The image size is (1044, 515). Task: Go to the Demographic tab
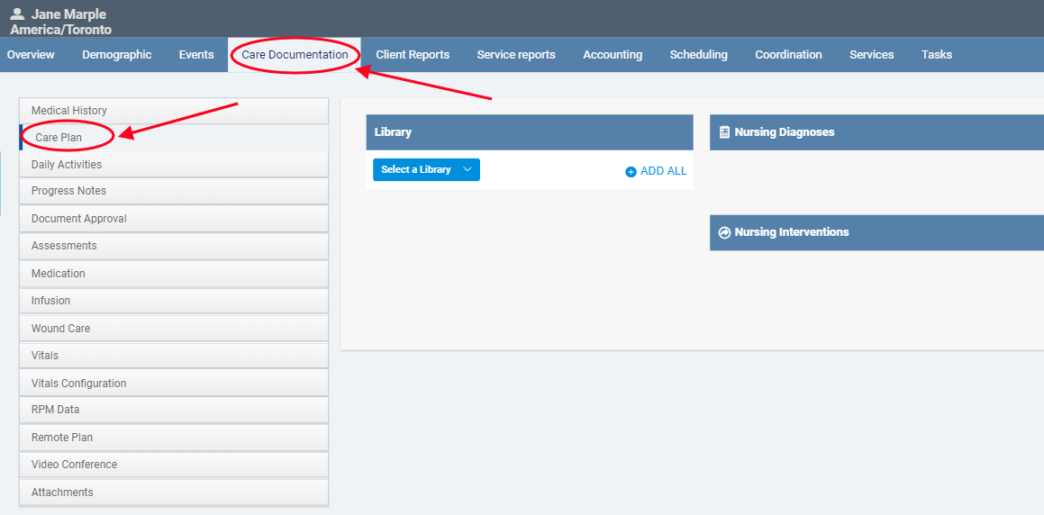point(117,55)
